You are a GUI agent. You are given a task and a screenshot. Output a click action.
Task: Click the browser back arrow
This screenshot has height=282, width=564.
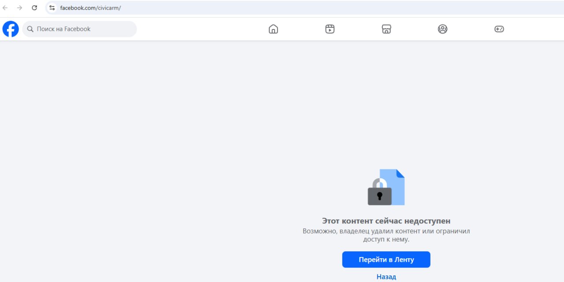point(5,7)
